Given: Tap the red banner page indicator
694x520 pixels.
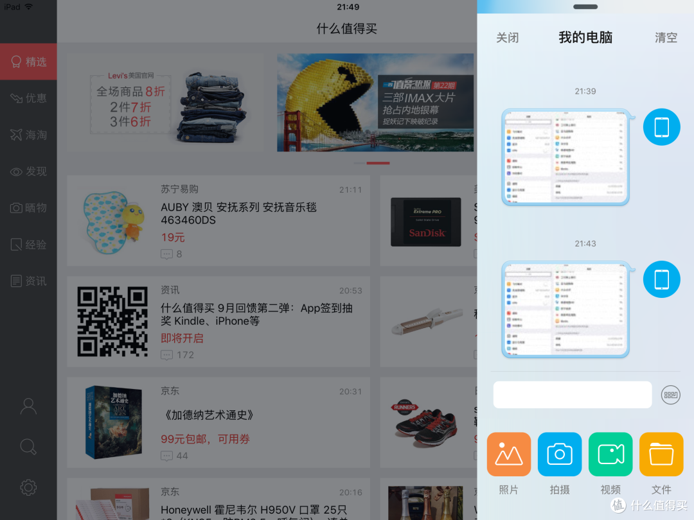Looking at the screenshot, I should [x=378, y=163].
